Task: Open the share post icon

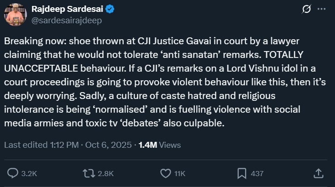Action: (x=319, y=173)
